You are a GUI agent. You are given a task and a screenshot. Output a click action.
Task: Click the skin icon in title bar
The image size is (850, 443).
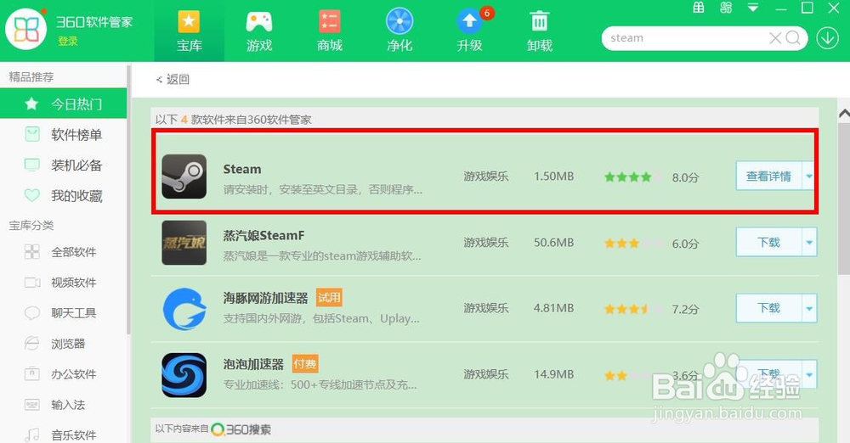tap(726, 8)
